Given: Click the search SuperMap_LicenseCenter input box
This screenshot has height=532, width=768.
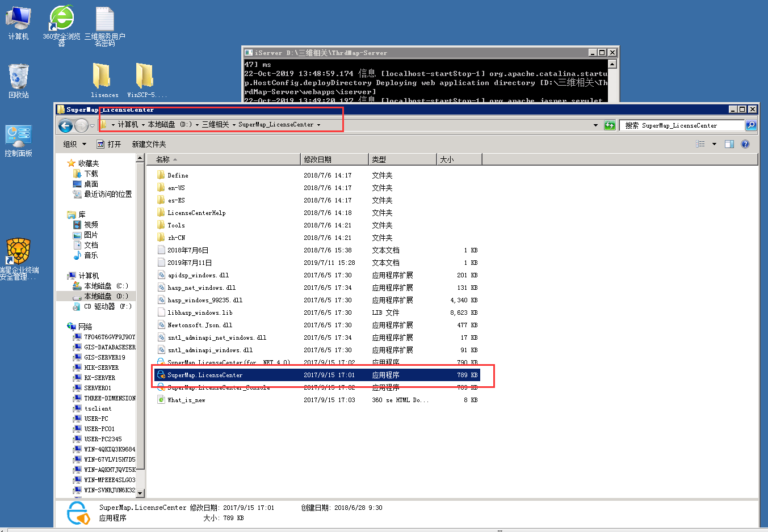Looking at the screenshot, I should [682, 125].
